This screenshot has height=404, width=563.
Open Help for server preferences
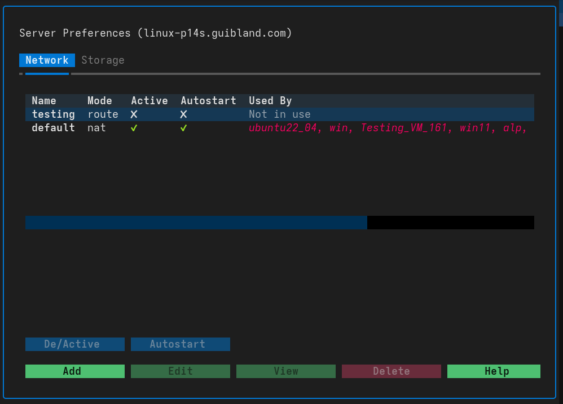click(493, 371)
